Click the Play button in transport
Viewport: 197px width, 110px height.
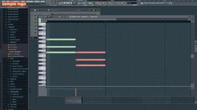coord(66,3)
